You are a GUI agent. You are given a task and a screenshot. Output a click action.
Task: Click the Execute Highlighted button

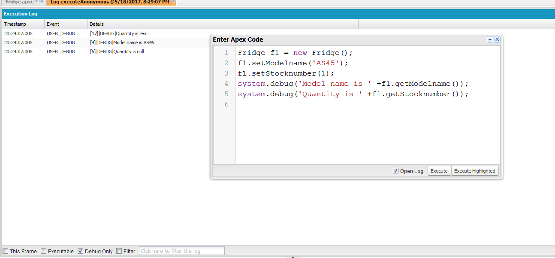pos(474,171)
